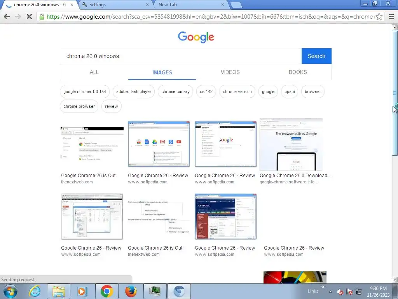Open thumbnail showing colorful app icons
The width and height of the screenshot is (398, 299).
click(159, 144)
